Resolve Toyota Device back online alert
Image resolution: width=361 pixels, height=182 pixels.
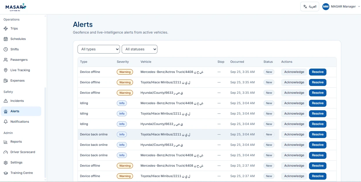click(x=318, y=135)
